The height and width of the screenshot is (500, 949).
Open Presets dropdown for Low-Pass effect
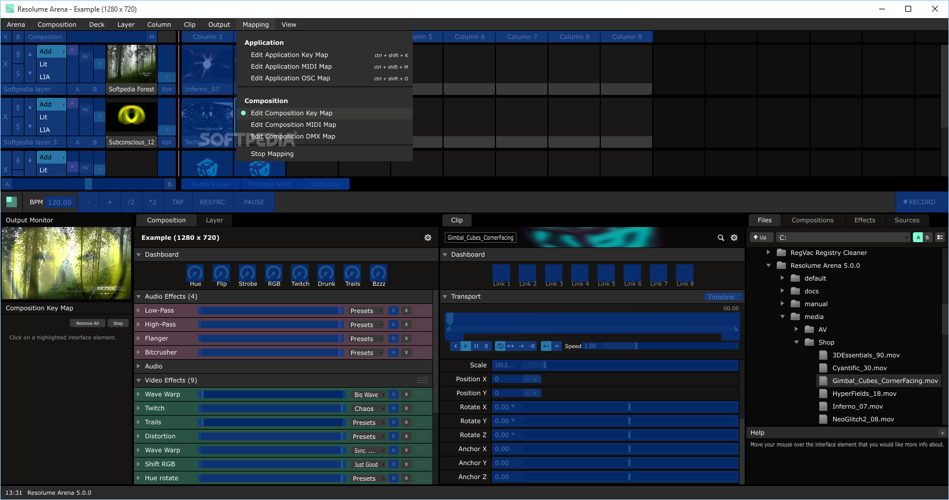click(x=366, y=311)
